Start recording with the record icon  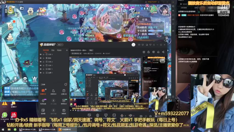pyautogui.click(x=141, y=116)
